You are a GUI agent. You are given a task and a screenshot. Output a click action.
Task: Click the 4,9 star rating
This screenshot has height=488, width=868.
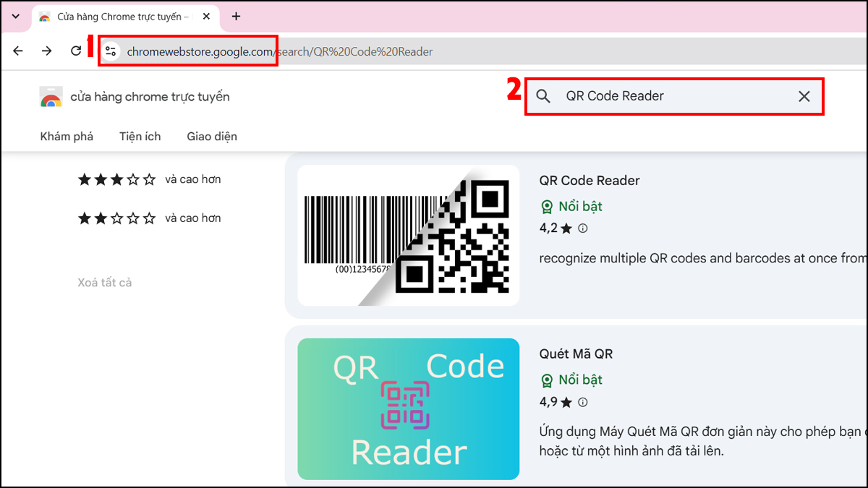[556, 402]
